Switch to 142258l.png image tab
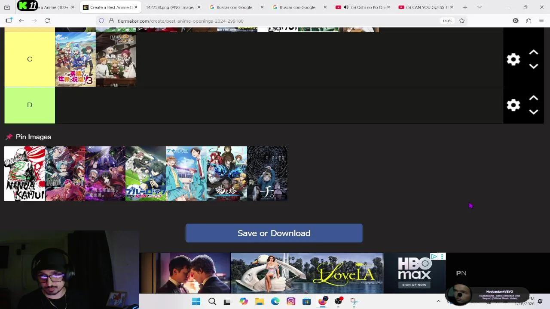 (x=170, y=7)
